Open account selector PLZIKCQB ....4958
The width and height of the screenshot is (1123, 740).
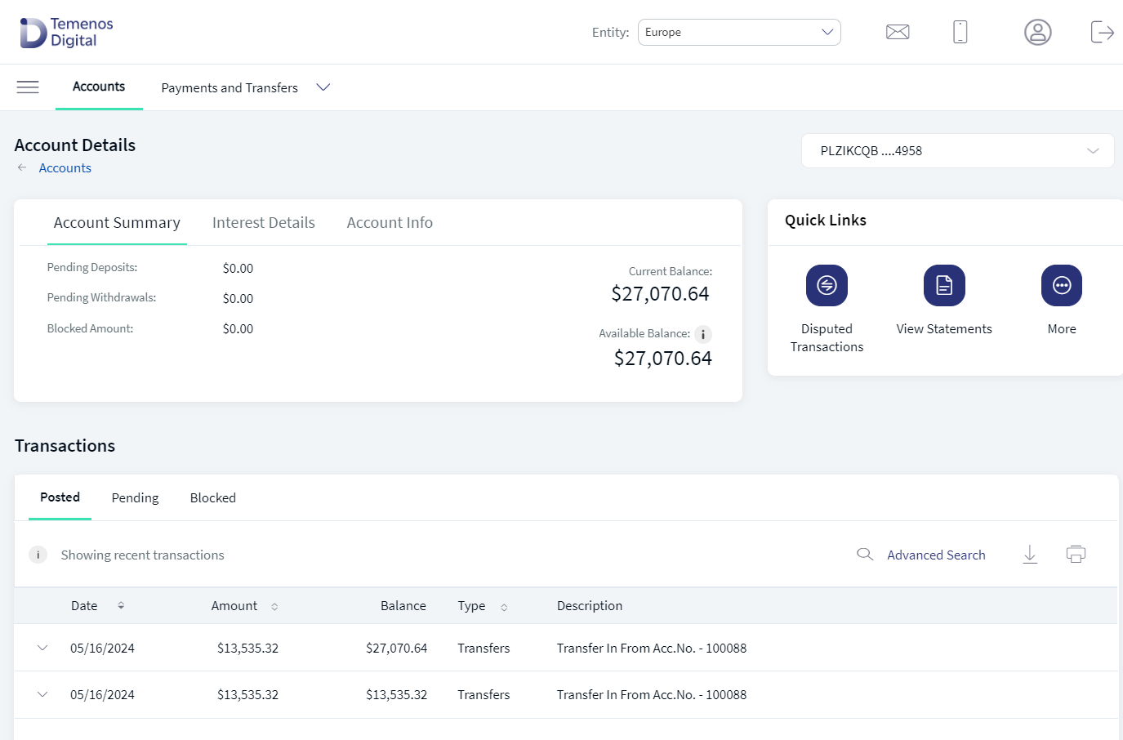(957, 151)
